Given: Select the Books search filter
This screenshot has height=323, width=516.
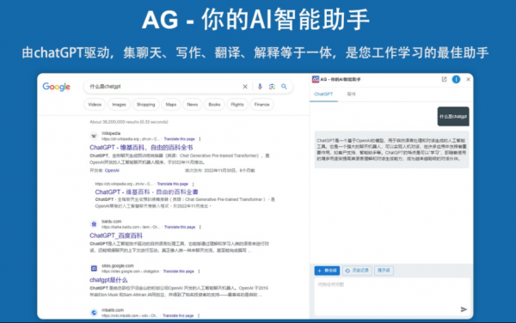Looking at the screenshot, I should pyautogui.click(x=214, y=105).
